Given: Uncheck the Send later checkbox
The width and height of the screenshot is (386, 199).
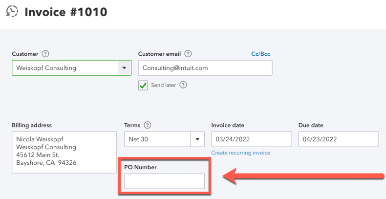Looking at the screenshot, I should [x=143, y=86].
